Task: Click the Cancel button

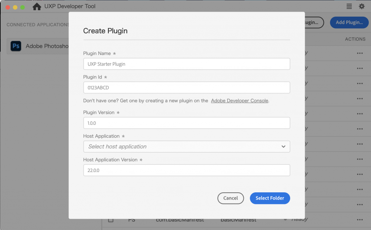Action: tap(230, 198)
